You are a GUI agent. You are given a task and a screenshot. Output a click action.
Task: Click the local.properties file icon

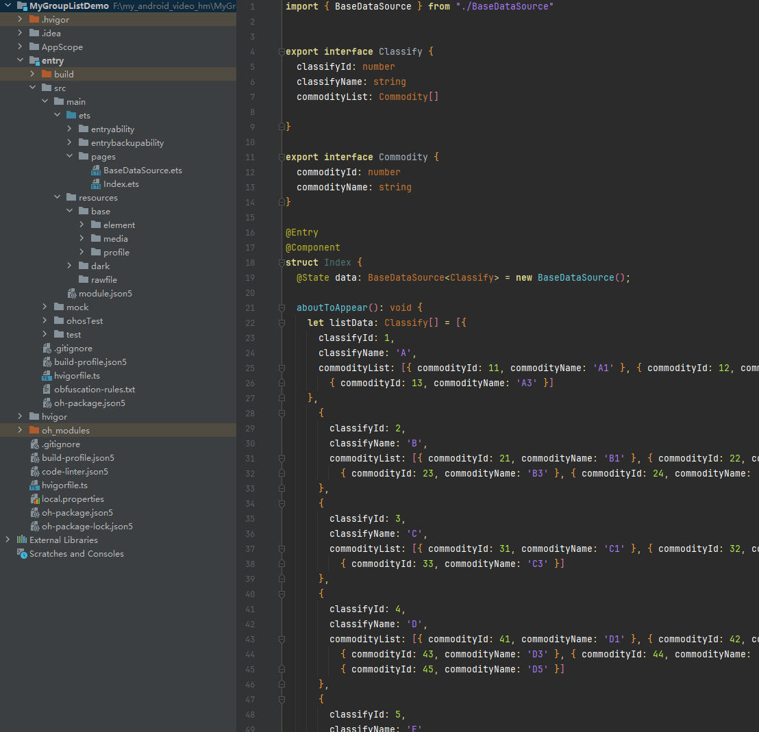[34, 498]
